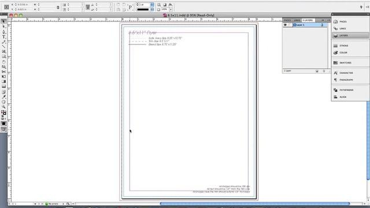Select the Pen tool
This screenshot has width=370, height=208.
(3, 32)
